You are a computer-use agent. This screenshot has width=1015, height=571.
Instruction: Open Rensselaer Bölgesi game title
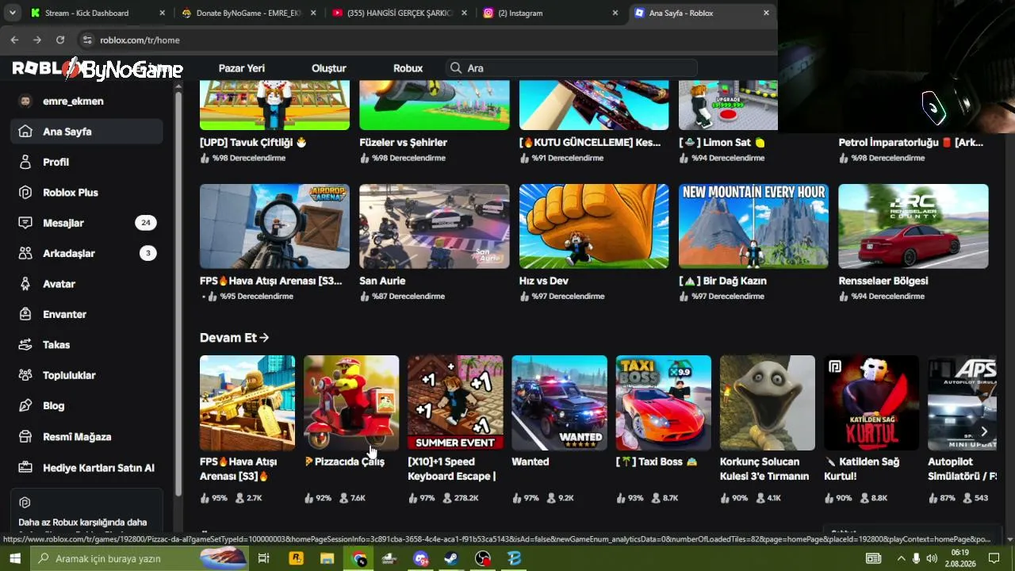[883, 281]
